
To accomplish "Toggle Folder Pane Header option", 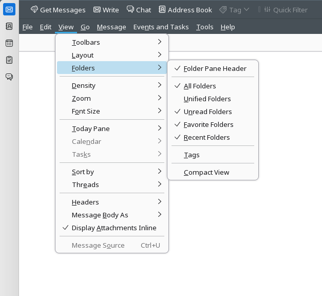I will (215, 68).
